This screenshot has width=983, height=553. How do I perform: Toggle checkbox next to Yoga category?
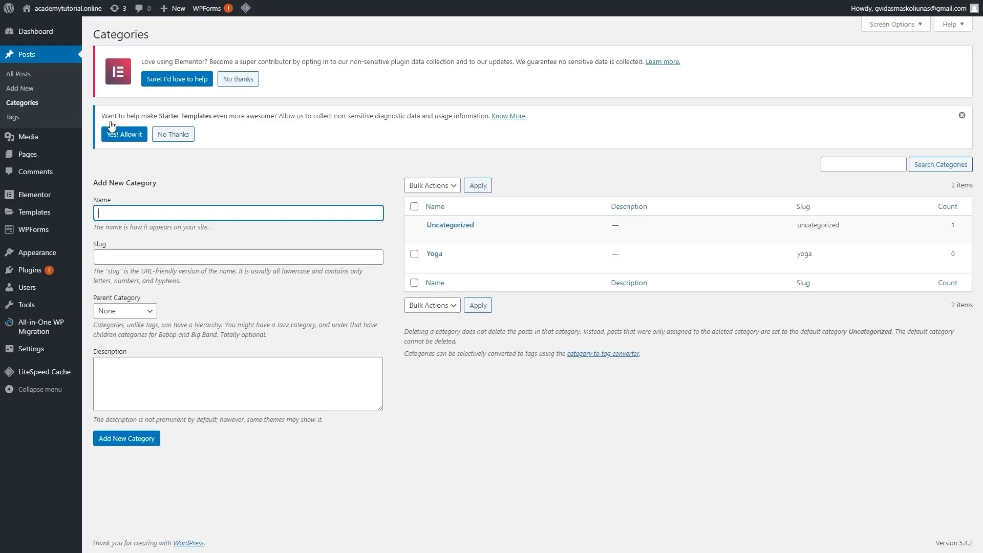point(414,254)
